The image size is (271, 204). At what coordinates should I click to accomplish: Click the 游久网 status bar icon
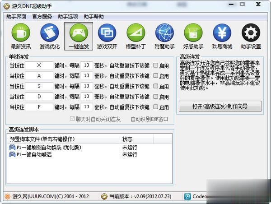click(7, 196)
